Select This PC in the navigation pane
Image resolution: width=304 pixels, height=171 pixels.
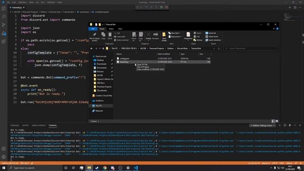pyautogui.click(x=98, y=105)
